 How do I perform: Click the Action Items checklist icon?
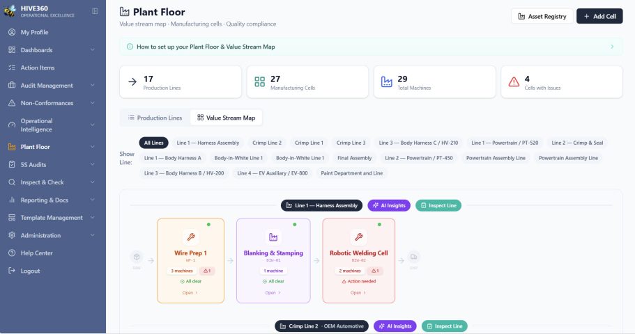12,67
